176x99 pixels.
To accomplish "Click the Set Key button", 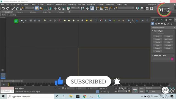I will [142, 91].
